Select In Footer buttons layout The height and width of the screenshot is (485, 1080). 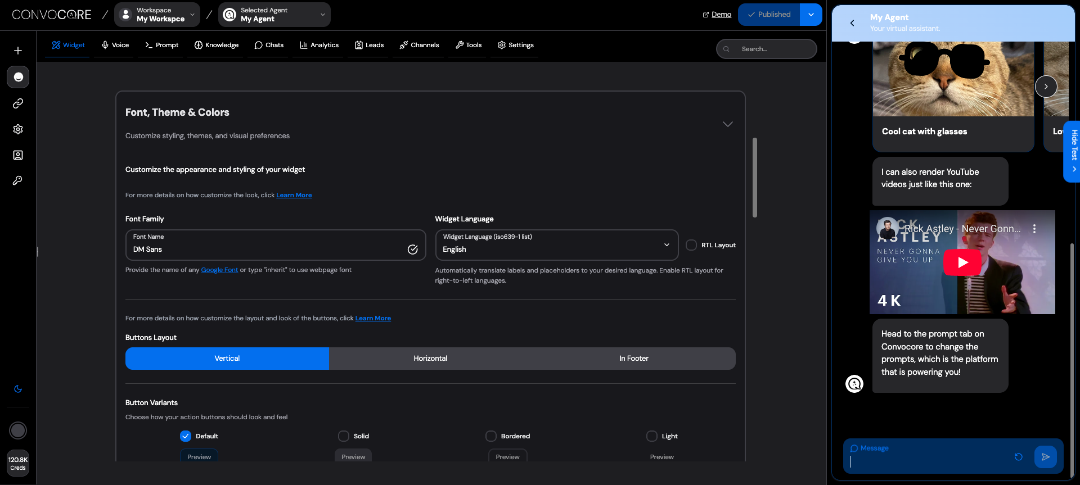coord(634,359)
